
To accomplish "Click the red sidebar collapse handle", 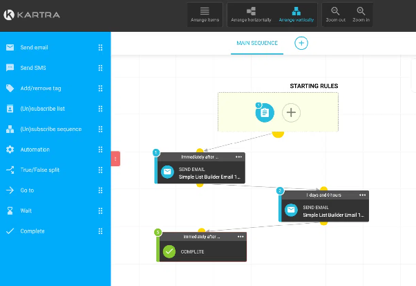I will 115,159.
